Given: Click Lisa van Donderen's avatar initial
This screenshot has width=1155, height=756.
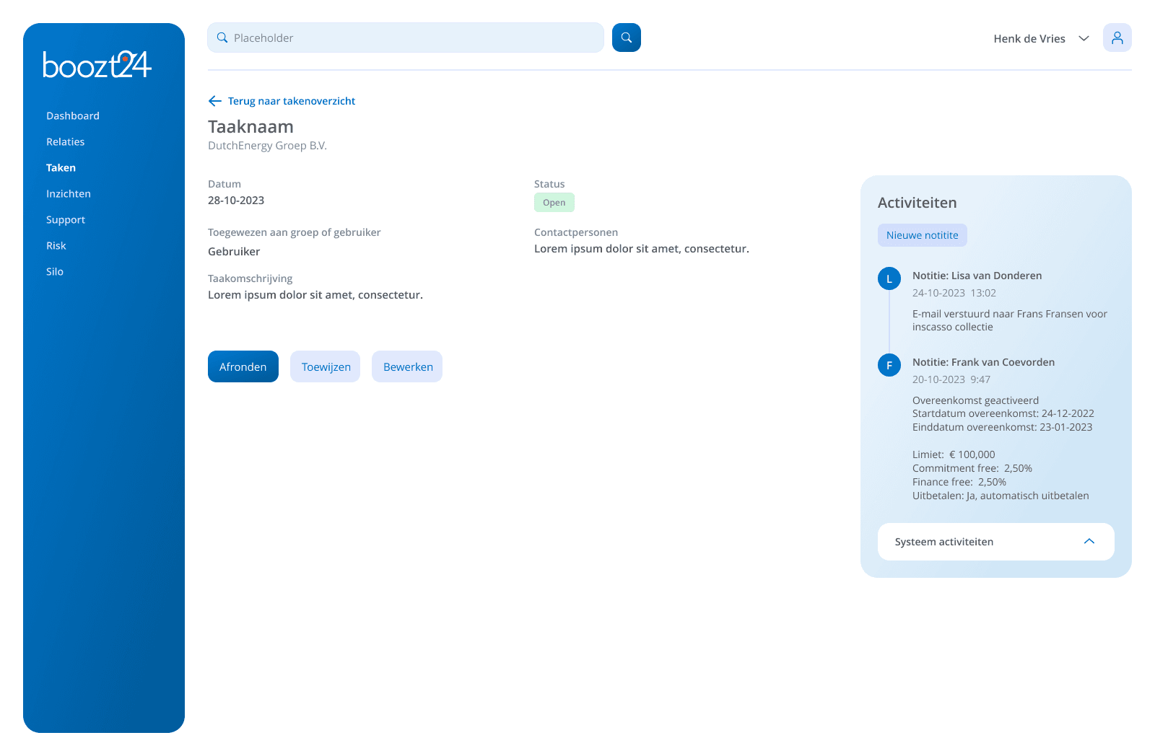Looking at the screenshot, I should 889,278.
